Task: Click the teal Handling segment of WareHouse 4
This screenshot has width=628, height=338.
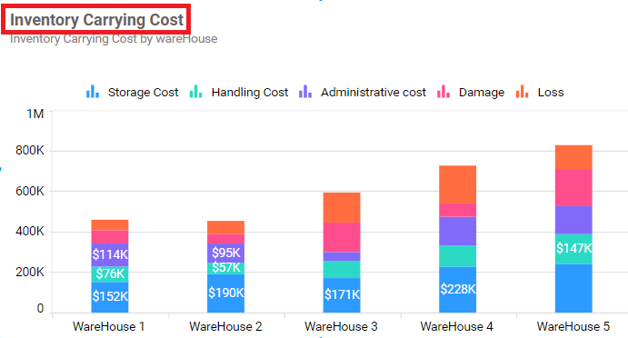Action: (x=458, y=256)
